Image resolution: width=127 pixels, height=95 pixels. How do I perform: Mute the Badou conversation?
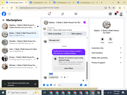102,39
